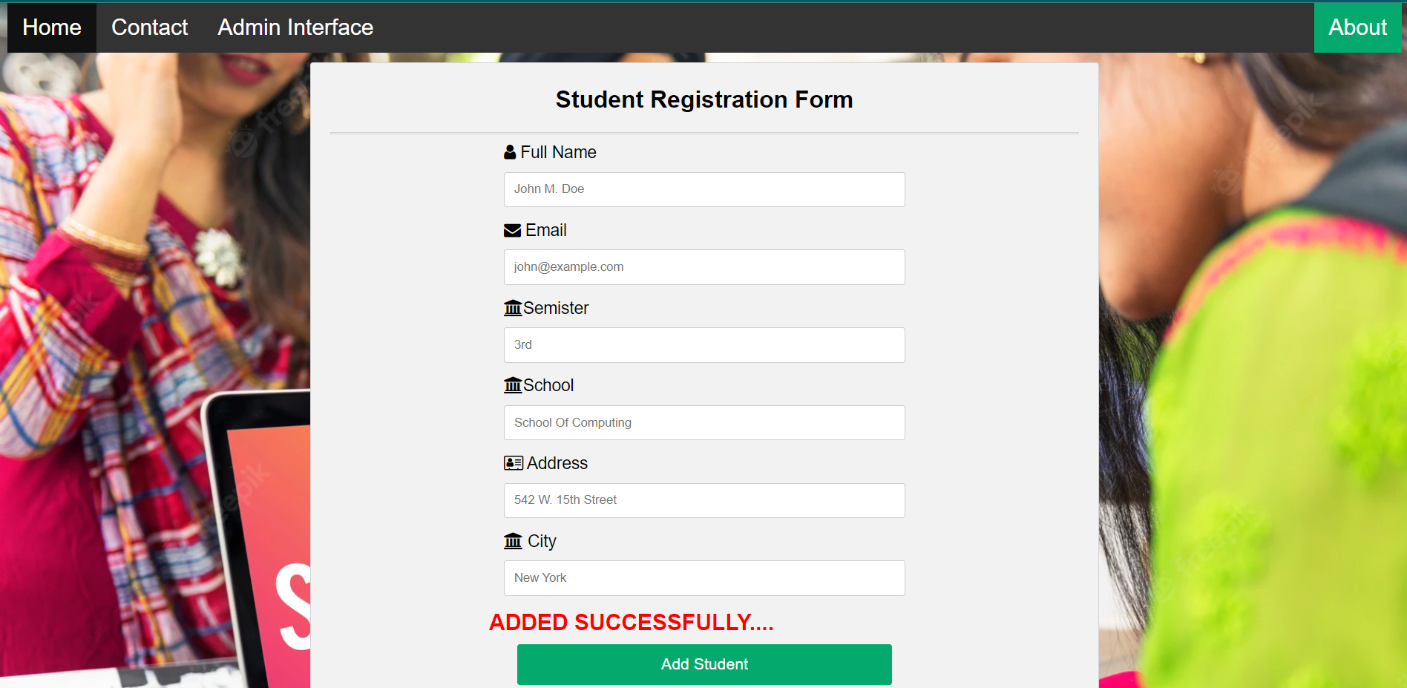Click the bank icon beside Semister
Viewport: 1407px width, 688px height.
[x=513, y=307]
